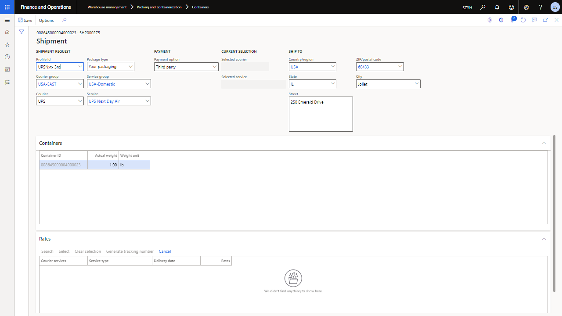This screenshot has height=316, width=562.
Task: Click Weight unit column header
Action: (x=134, y=155)
